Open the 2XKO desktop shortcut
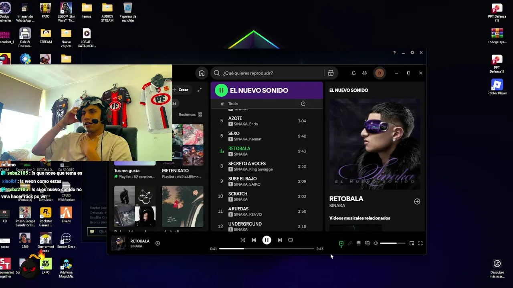This screenshot has height=288, width=513. point(46,266)
